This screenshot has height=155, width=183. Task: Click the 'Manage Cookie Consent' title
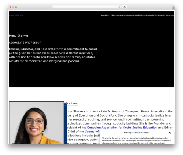coord(137,133)
